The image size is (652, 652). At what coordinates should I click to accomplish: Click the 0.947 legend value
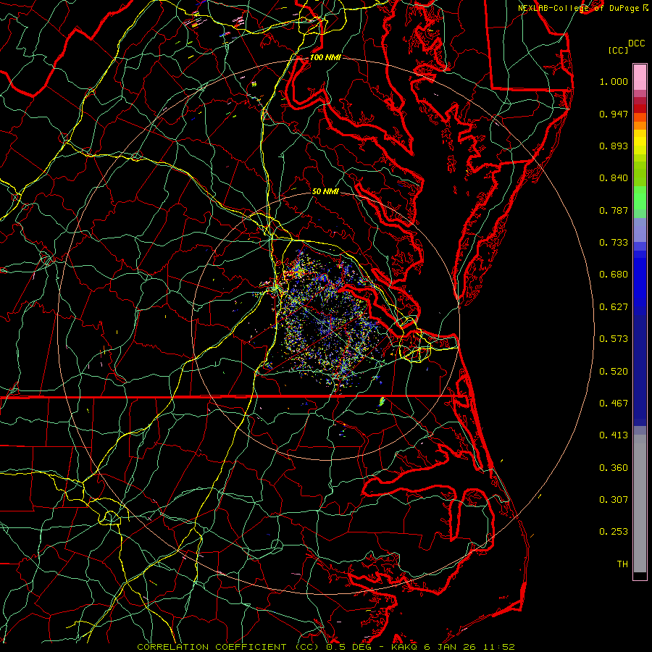point(614,114)
